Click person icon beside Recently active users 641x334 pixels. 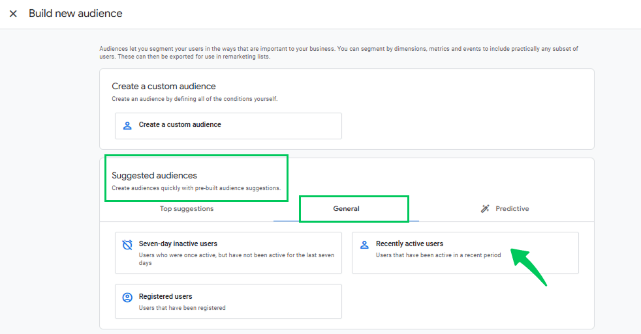click(x=364, y=245)
